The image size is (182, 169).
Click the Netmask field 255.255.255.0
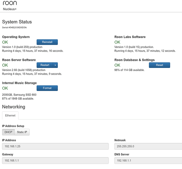(x=148, y=146)
